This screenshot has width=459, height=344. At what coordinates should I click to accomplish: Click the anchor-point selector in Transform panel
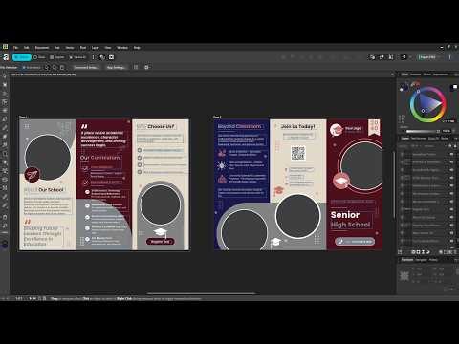click(x=404, y=276)
